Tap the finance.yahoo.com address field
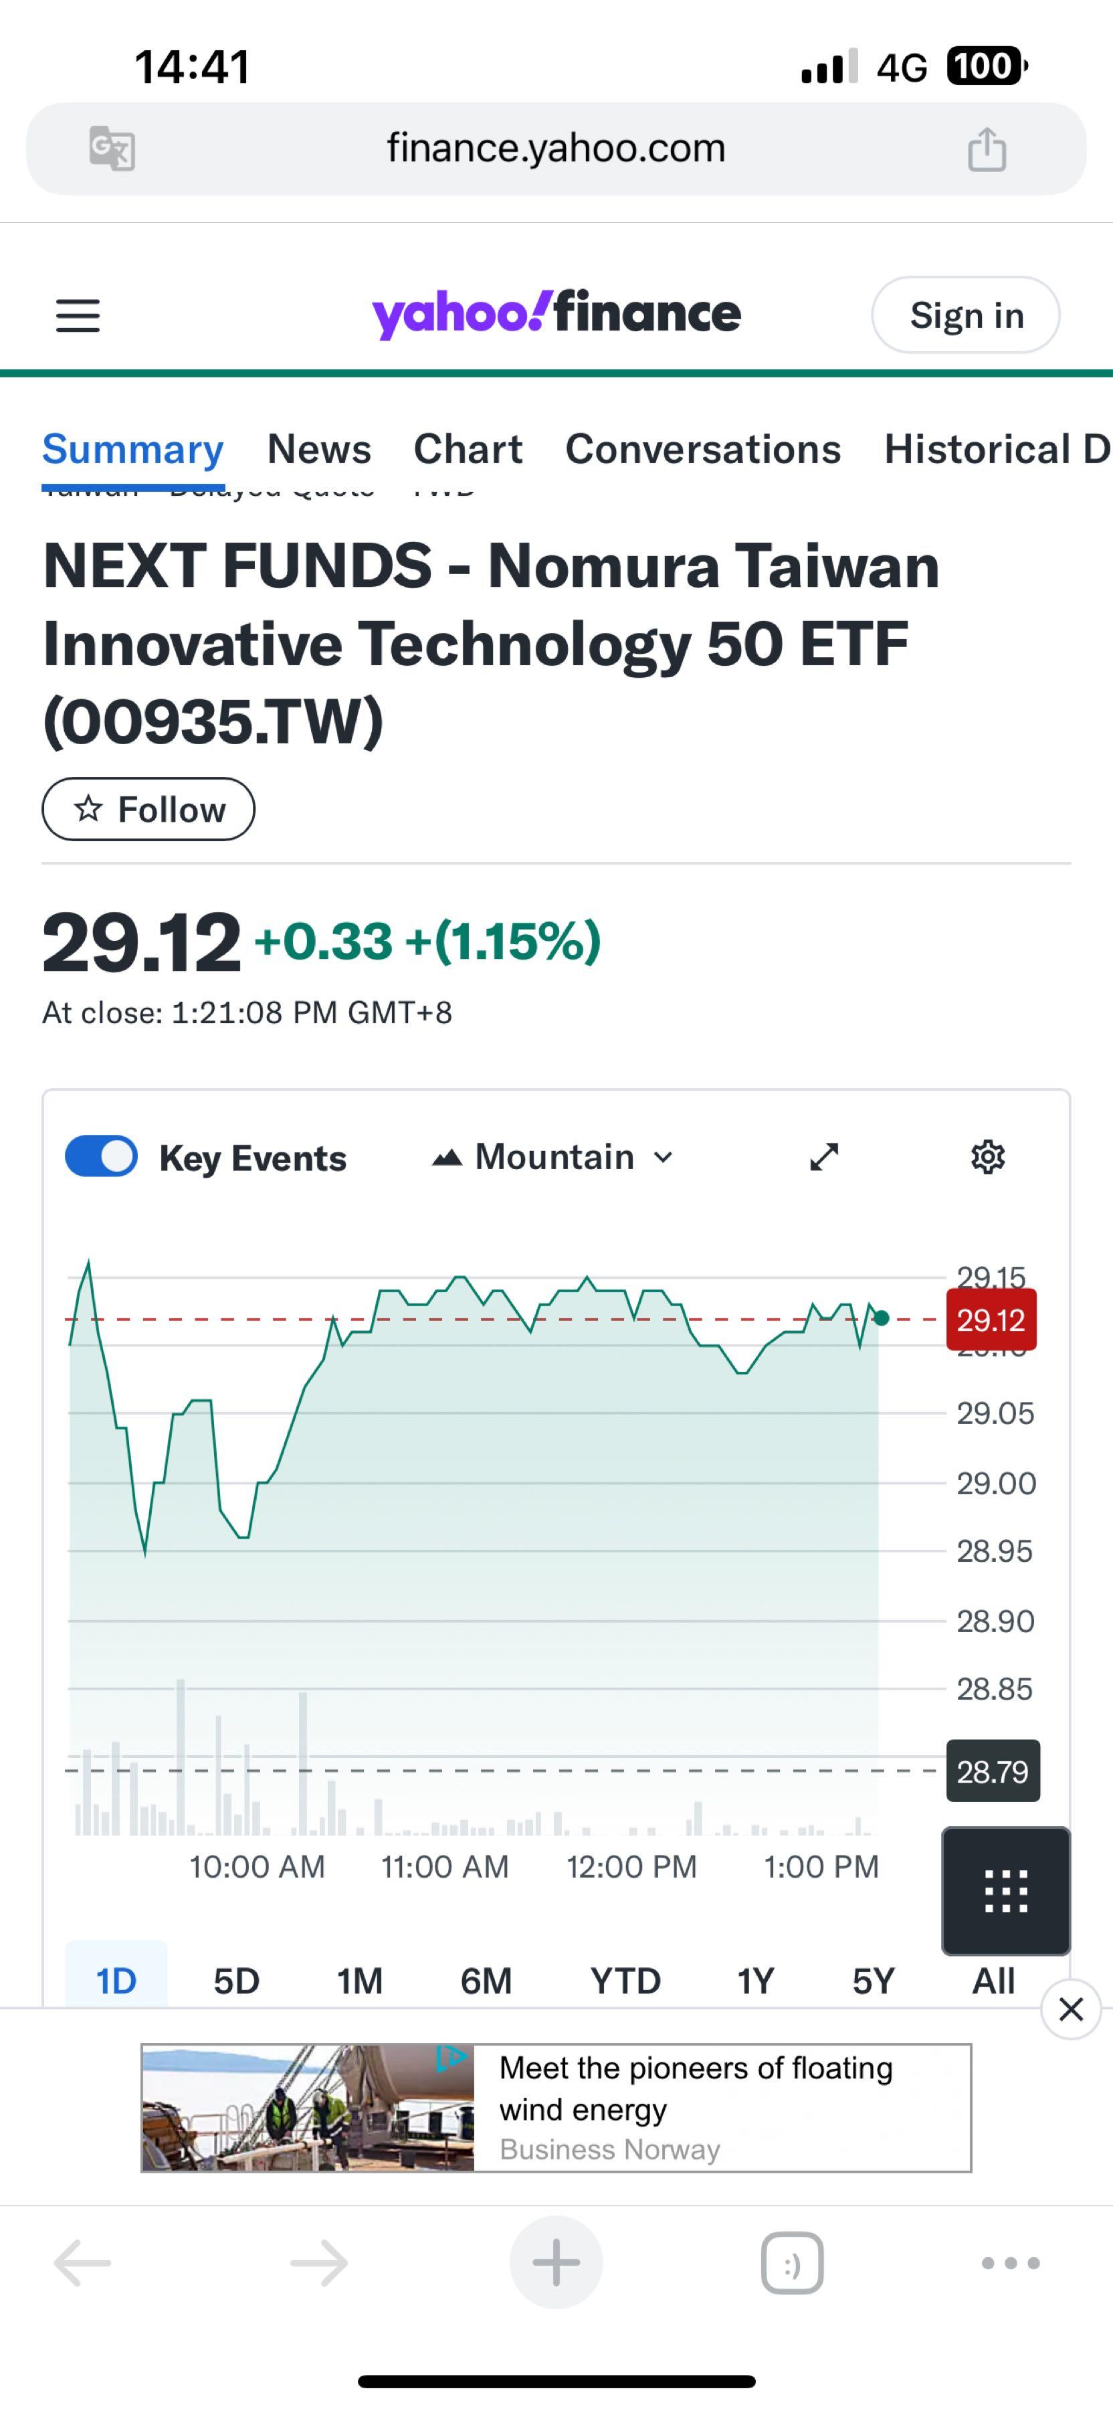The height and width of the screenshot is (2409, 1113). 556,149
